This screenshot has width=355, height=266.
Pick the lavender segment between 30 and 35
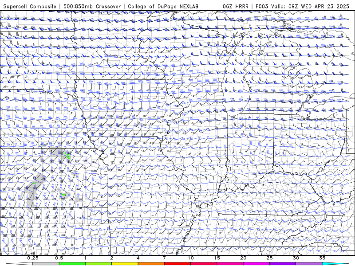click(309, 264)
